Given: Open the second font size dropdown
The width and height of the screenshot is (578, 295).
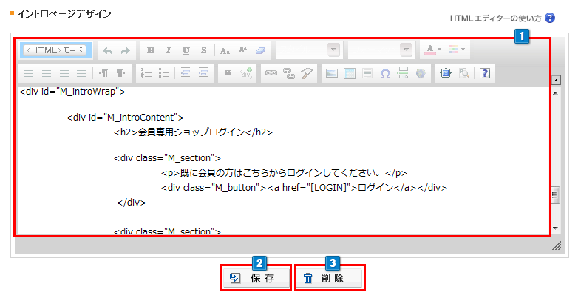Looking at the screenshot, I should (x=381, y=50).
